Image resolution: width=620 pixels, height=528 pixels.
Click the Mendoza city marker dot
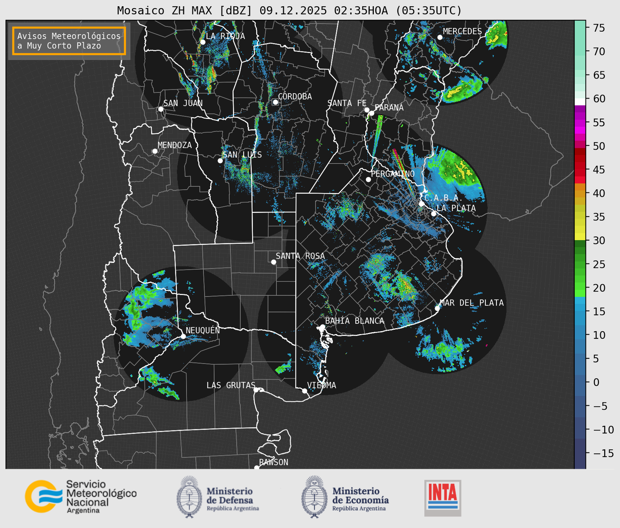coord(155,151)
